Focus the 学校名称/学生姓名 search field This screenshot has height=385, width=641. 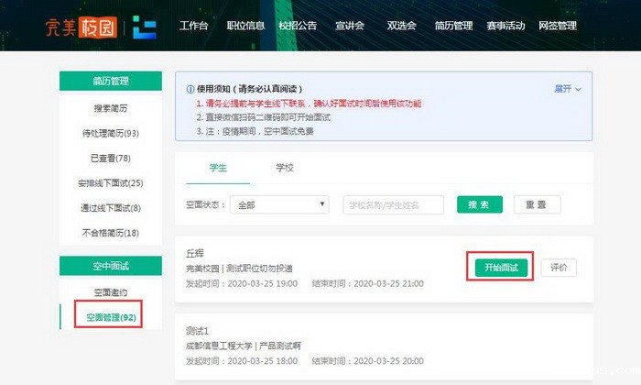point(394,204)
